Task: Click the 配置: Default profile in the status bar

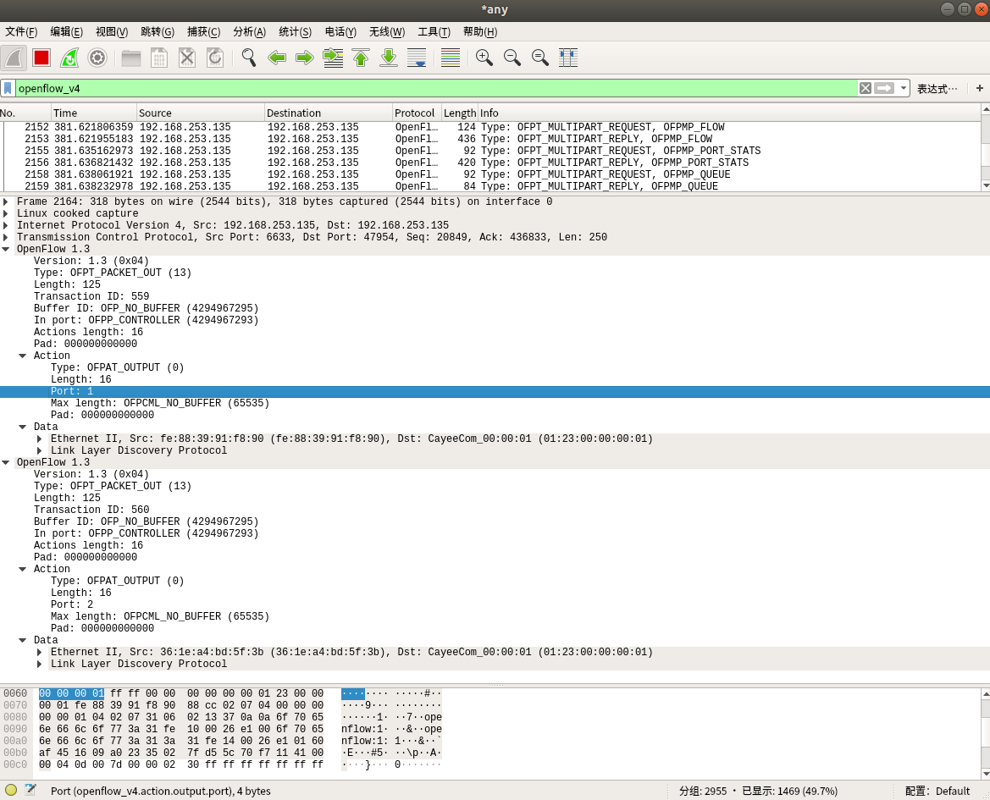Action: tap(937, 792)
